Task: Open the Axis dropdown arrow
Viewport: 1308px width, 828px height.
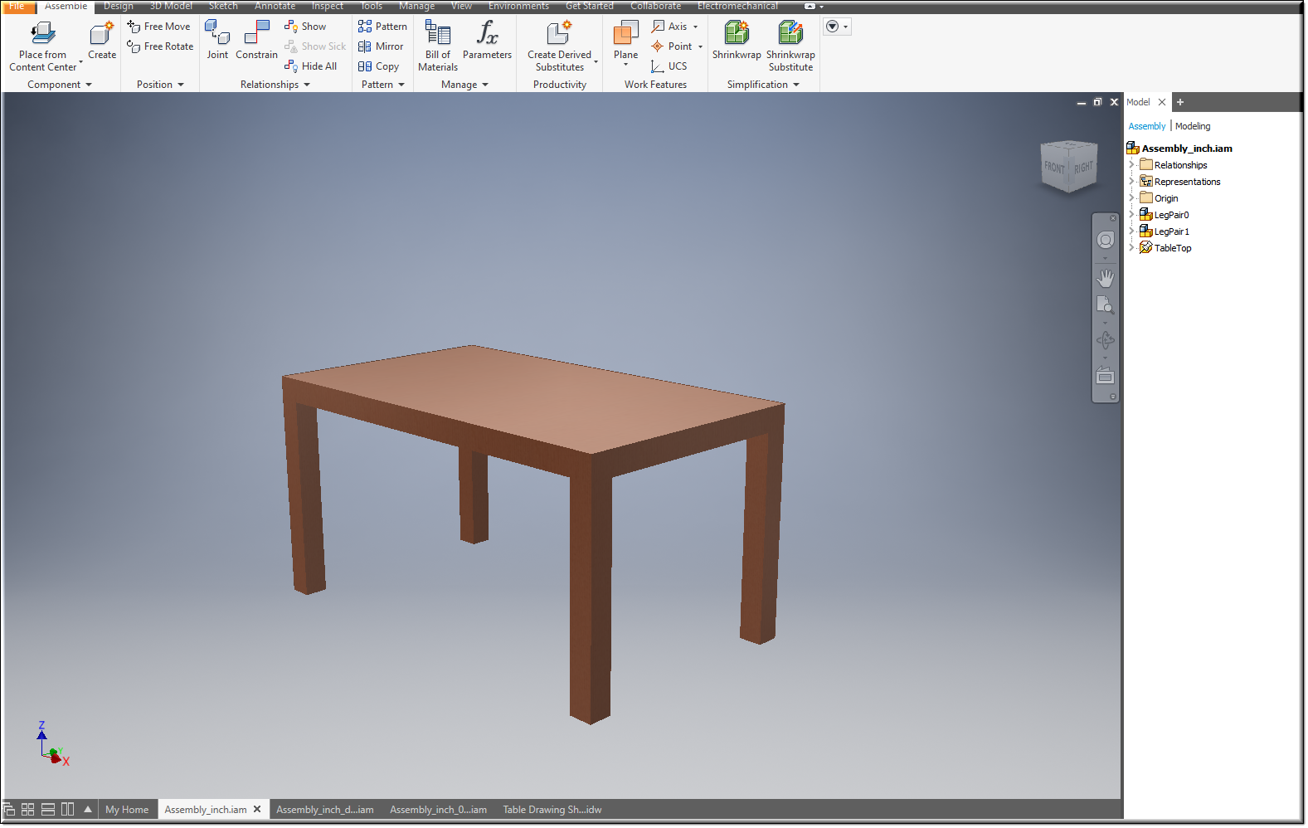Action: tap(696, 27)
